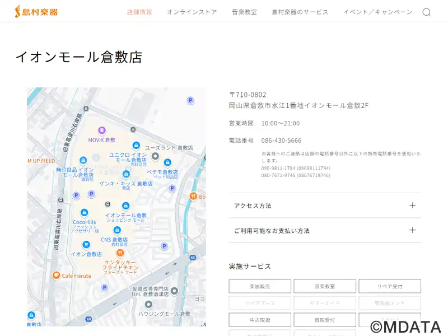Open the search magnifier in the header

[427, 12]
